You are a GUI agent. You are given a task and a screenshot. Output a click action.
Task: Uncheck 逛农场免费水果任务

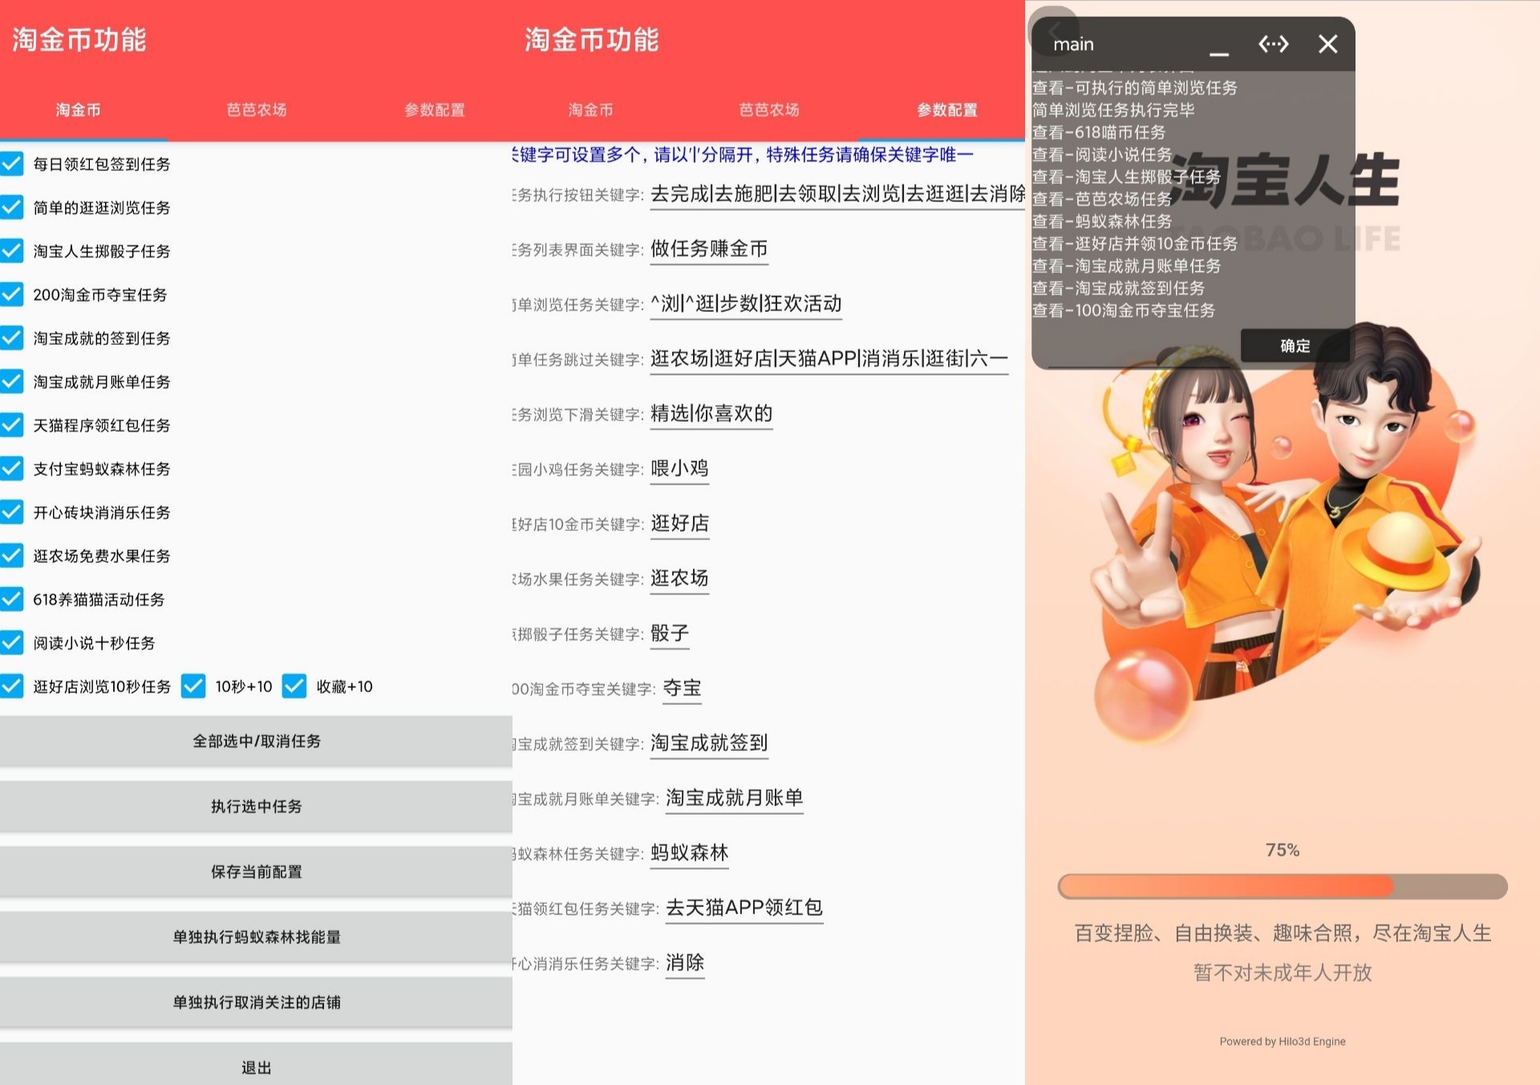pyautogui.click(x=12, y=556)
